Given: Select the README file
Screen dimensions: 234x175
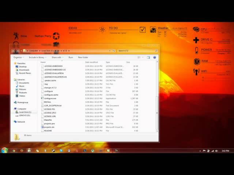Looking at the screenshot, I should tap(48, 131).
